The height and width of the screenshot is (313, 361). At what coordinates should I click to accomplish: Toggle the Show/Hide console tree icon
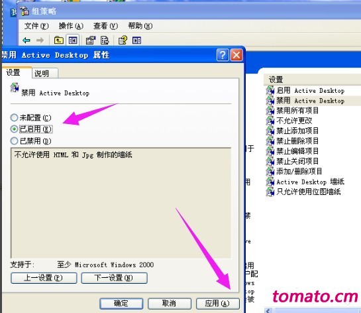click(x=73, y=40)
